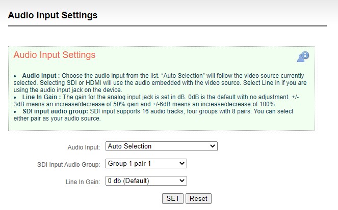Click the red Audio Input Settings heading
Screen dimensions: 338x210
pyautogui.click(x=55, y=55)
